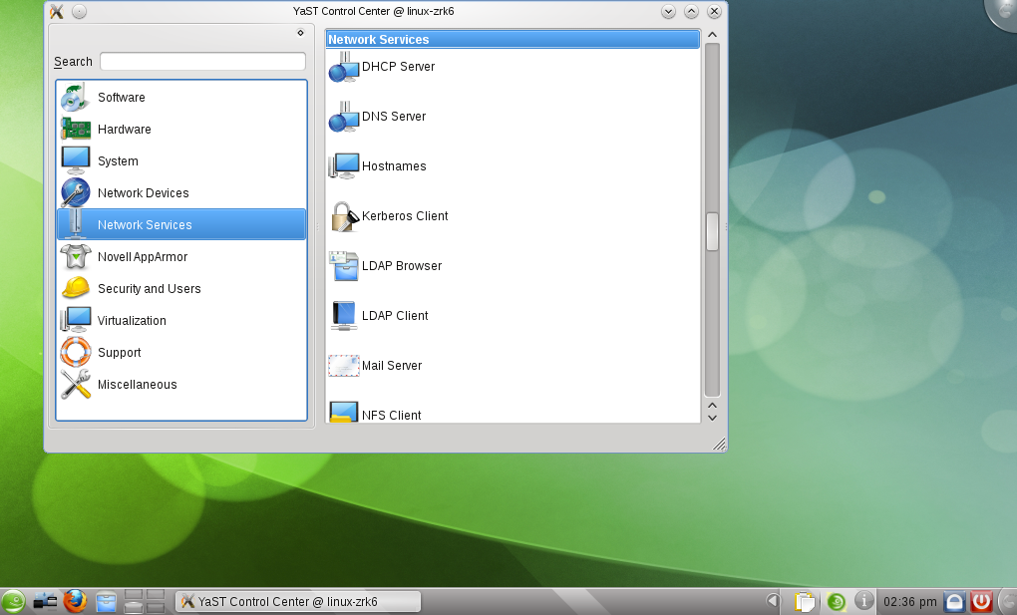Image resolution: width=1017 pixels, height=615 pixels.
Task: Click the Network Services section header
Action: tap(512, 40)
